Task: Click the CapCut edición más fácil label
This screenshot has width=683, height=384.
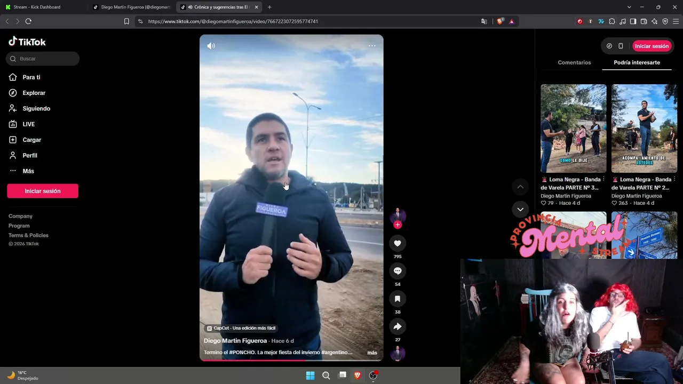Action: [x=241, y=328]
